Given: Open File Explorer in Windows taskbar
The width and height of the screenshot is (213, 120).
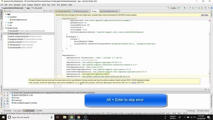Looking at the screenshot, I should [65, 117].
